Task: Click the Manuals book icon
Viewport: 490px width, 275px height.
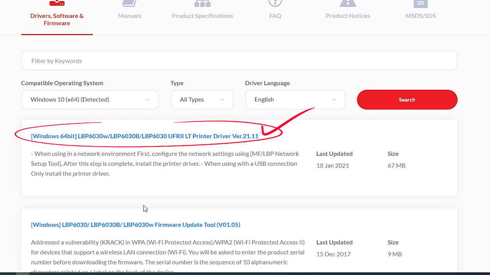Action: click(x=130, y=3)
